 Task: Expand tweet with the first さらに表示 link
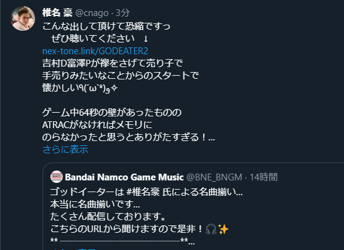(x=65, y=149)
